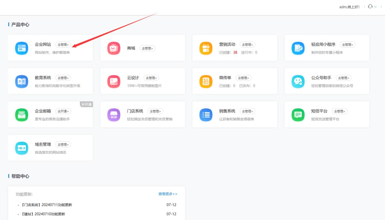Viewport: 385px width, 220px height.
Task: Click the 轻应用小程序 title text
Action: [x=323, y=44]
